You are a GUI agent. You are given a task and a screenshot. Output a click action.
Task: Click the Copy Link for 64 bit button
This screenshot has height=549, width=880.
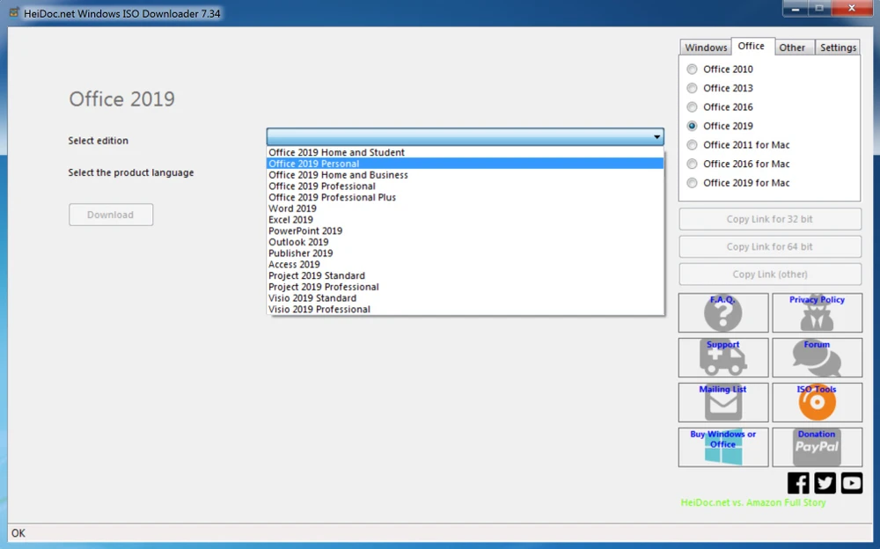tap(770, 247)
